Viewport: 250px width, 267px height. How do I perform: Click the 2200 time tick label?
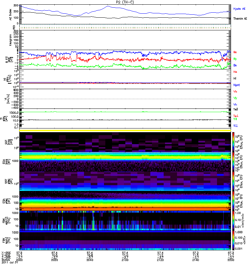pos(231,260)
